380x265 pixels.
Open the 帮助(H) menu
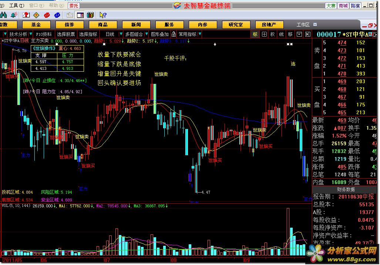point(56,5)
